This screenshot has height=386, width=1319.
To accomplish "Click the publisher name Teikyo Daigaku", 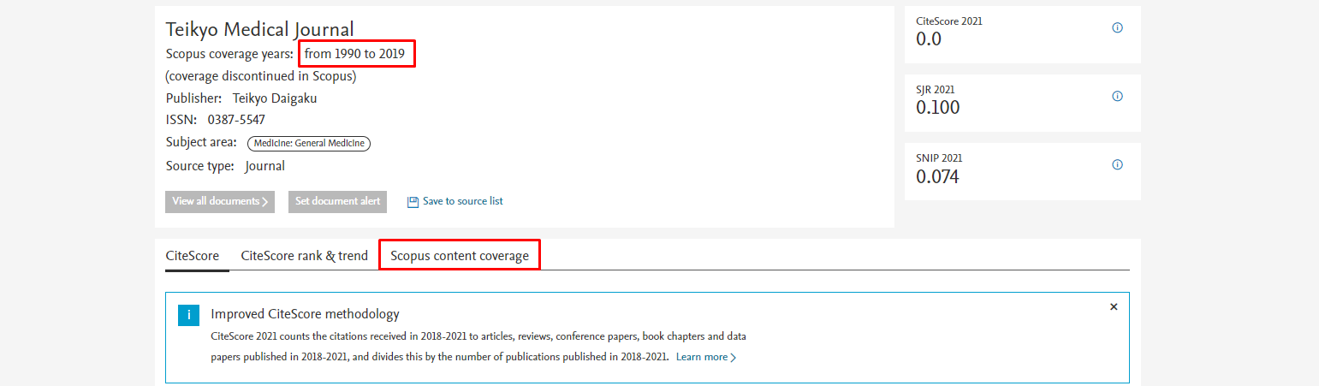I will point(275,98).
